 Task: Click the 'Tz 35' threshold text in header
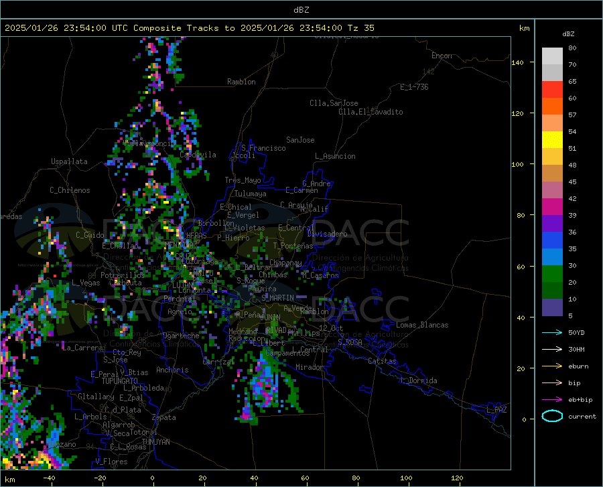point(360,28)
